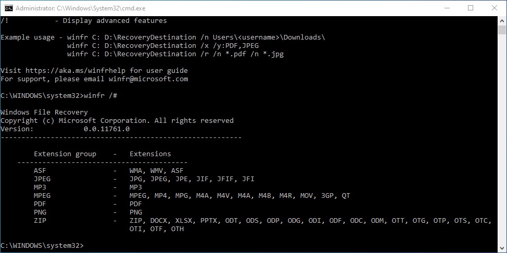Click the JPEG extension group row
The height and width of the screenshot is (253, 507).
144,179
